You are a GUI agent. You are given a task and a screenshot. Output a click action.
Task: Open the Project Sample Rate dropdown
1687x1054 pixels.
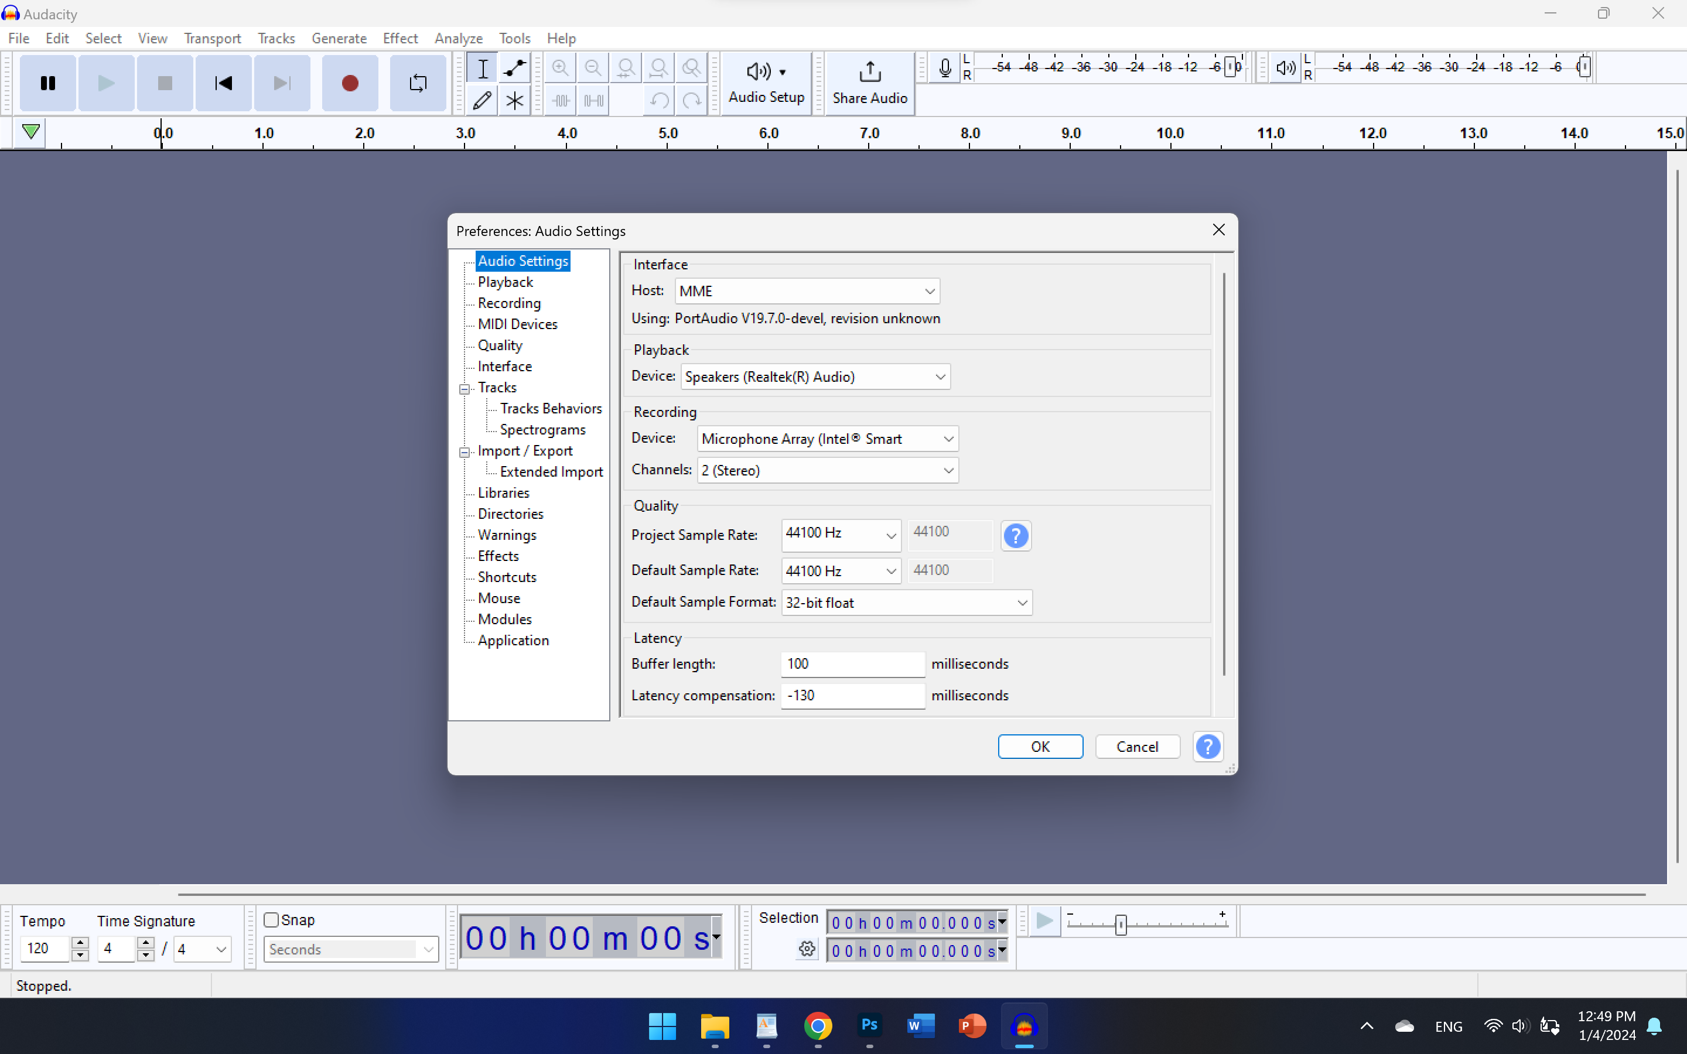click(x=841, y=535)
